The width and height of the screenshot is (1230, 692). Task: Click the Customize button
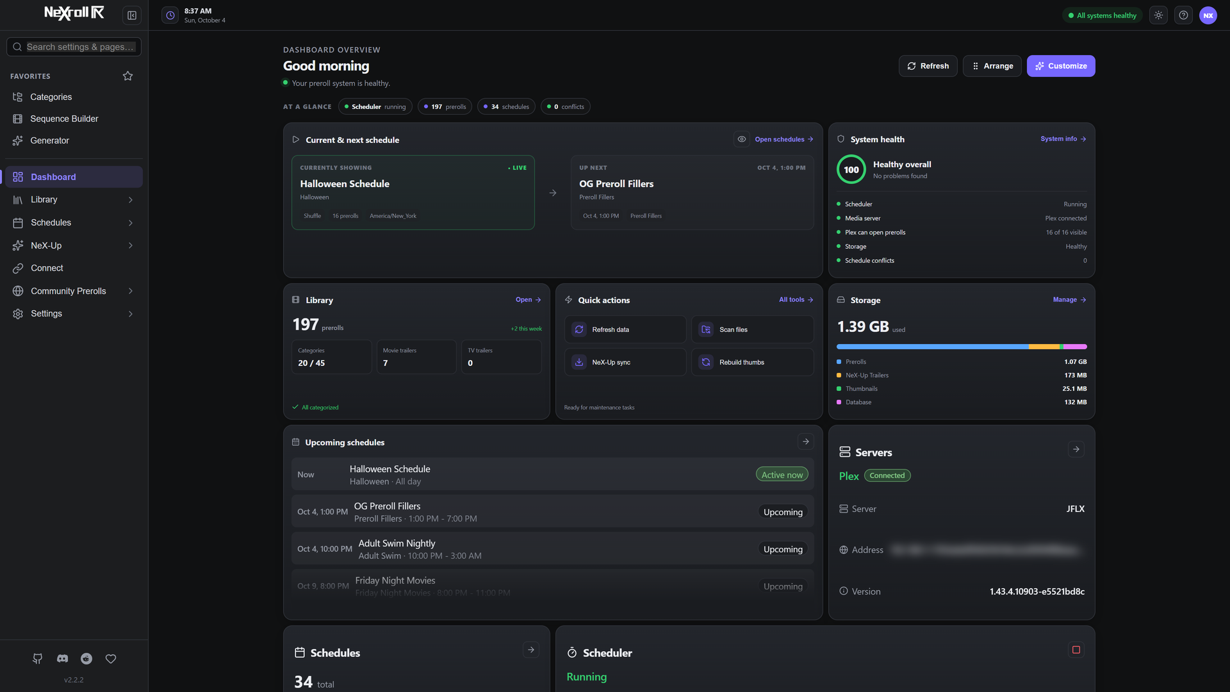pos(1061,66)
